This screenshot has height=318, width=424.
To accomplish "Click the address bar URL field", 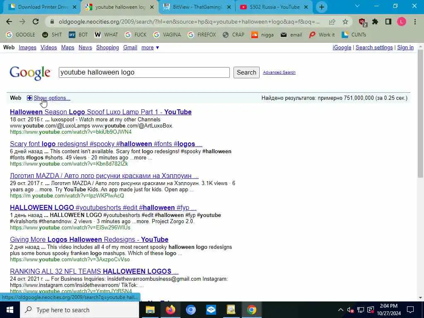I will (x=189, y=22).
